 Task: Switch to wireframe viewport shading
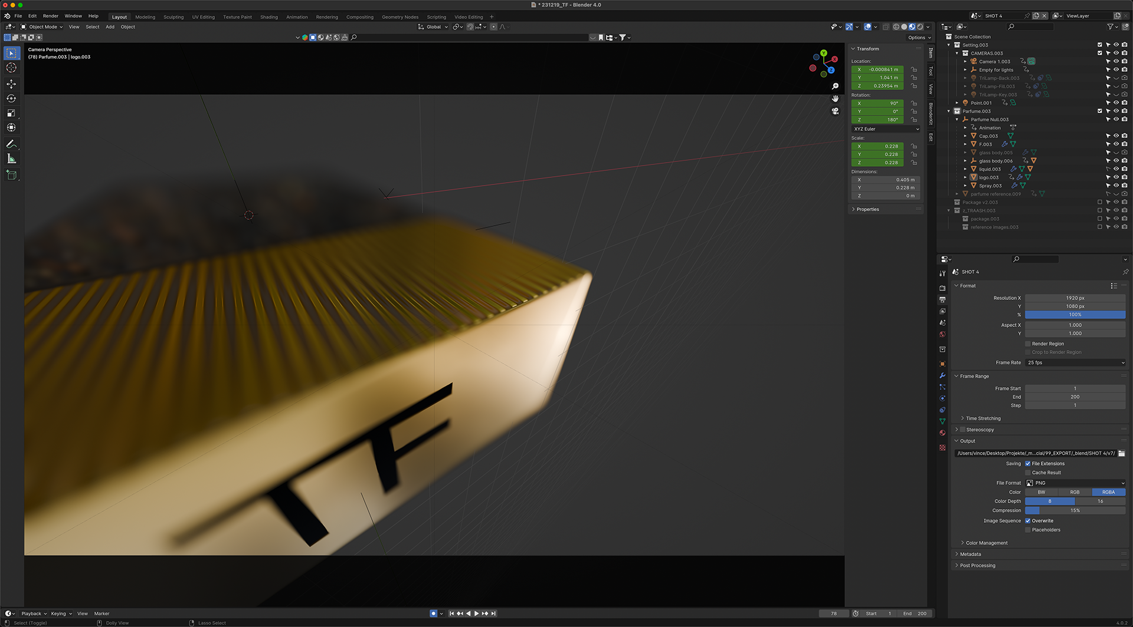896,27
